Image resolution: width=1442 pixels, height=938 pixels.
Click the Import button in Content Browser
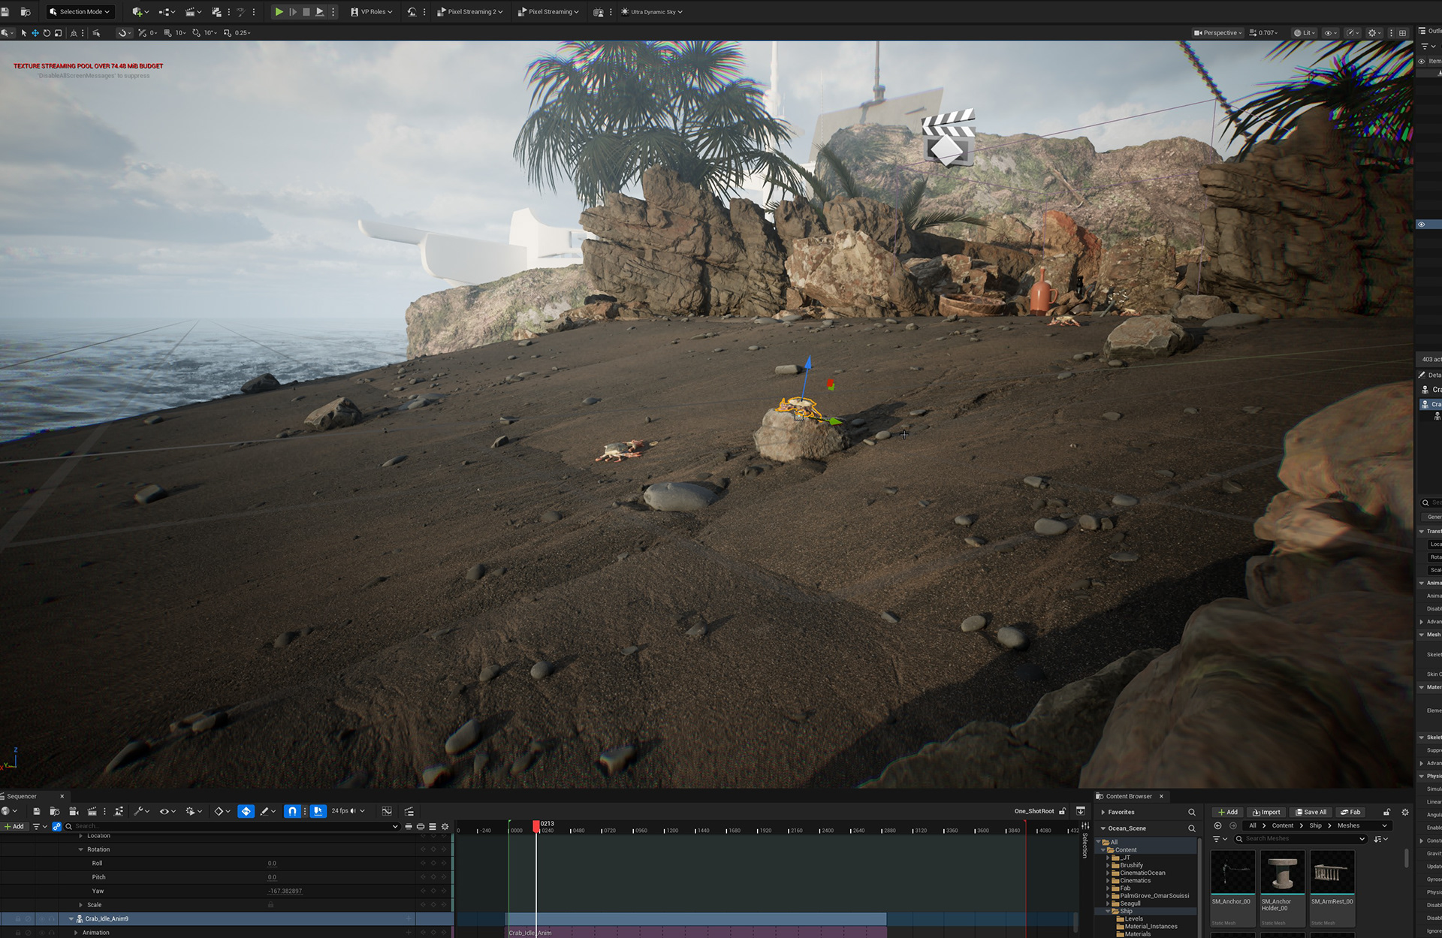click(1266, 812)
